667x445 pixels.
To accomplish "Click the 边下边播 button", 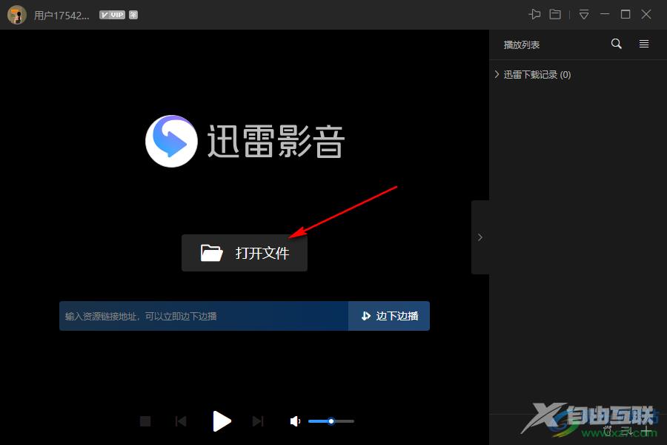I will click(x=389, y=316).
